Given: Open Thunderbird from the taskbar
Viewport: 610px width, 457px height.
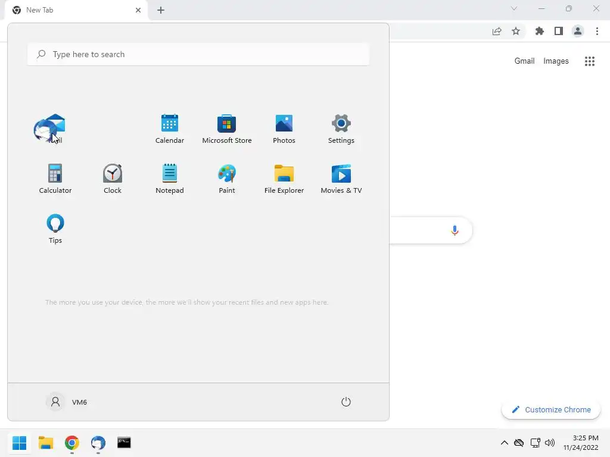Looking at the screenshot, I should coord(98,443).
